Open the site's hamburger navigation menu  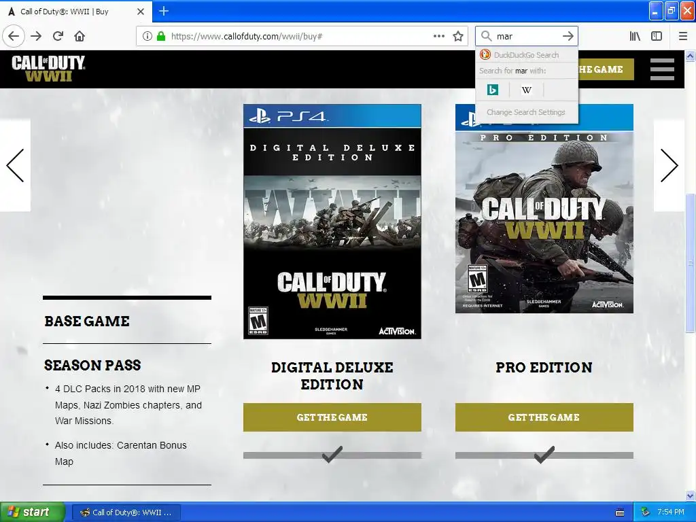[662, 69]
